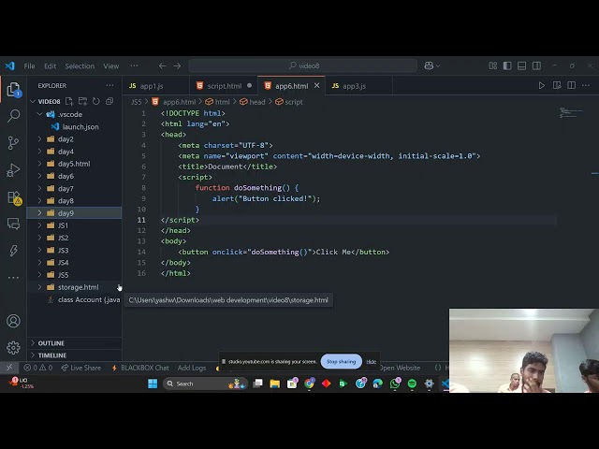Create a new folder in VIDEO8

(82, 101)
